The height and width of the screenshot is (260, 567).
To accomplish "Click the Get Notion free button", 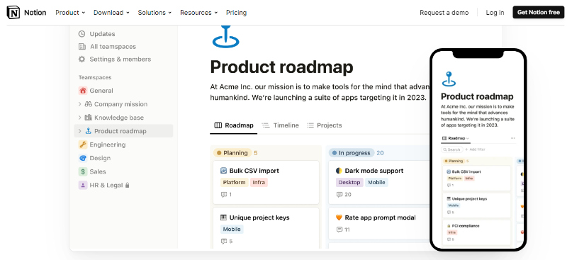I will click(x=538, y=12).
